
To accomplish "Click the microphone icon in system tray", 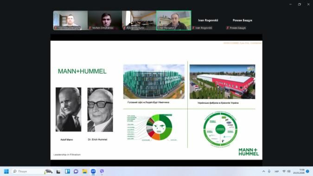I will [269, 171].
